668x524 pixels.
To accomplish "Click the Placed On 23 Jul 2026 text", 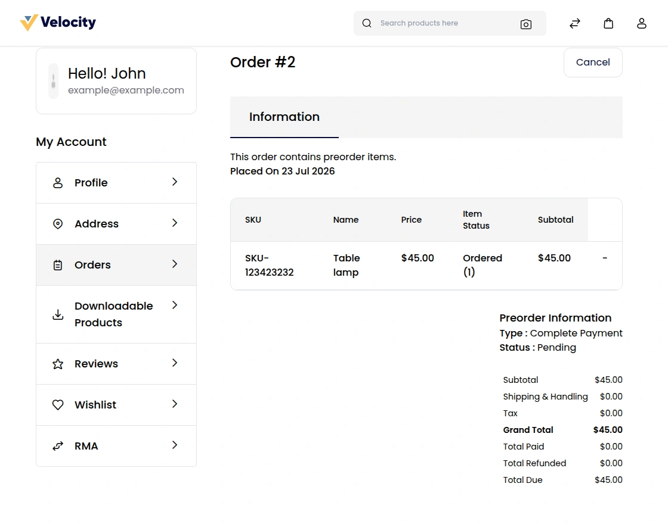I will point(283,171).
